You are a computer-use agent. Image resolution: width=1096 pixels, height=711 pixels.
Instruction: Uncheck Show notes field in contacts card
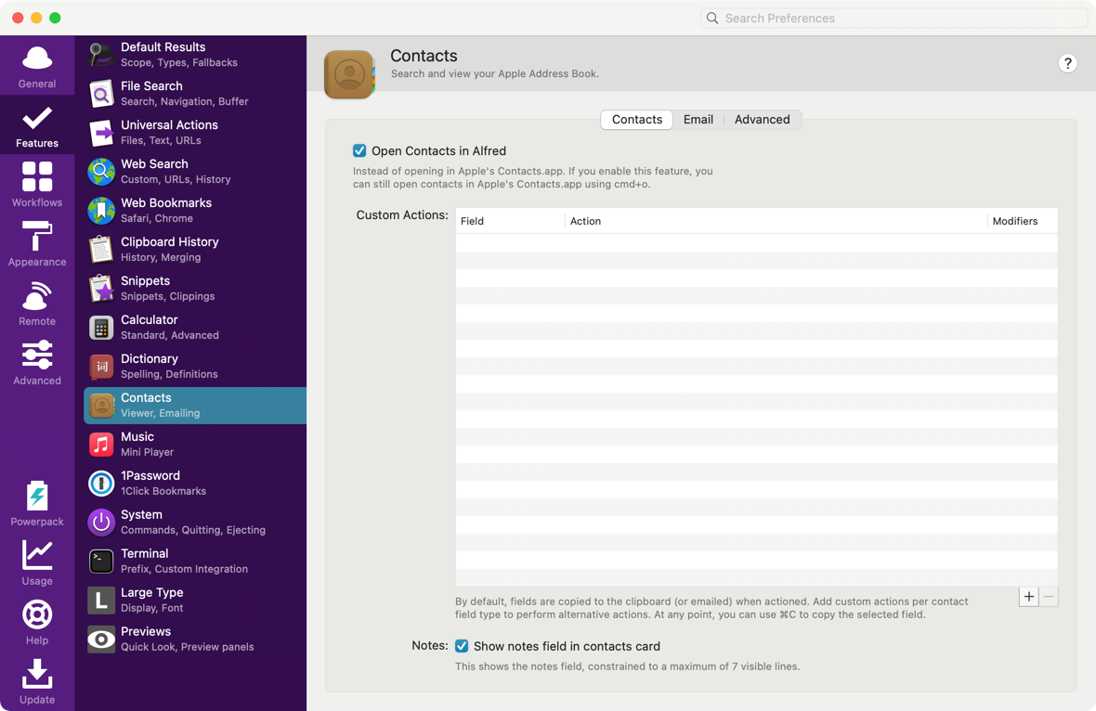(x=462, y=646)
